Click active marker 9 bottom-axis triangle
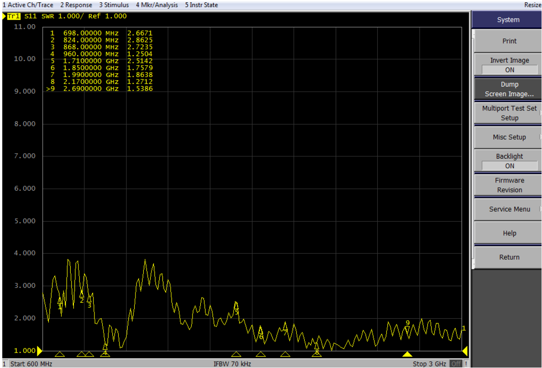Image resolution: width=542 pixels, height=368 pixels. [x=407, y=354]
